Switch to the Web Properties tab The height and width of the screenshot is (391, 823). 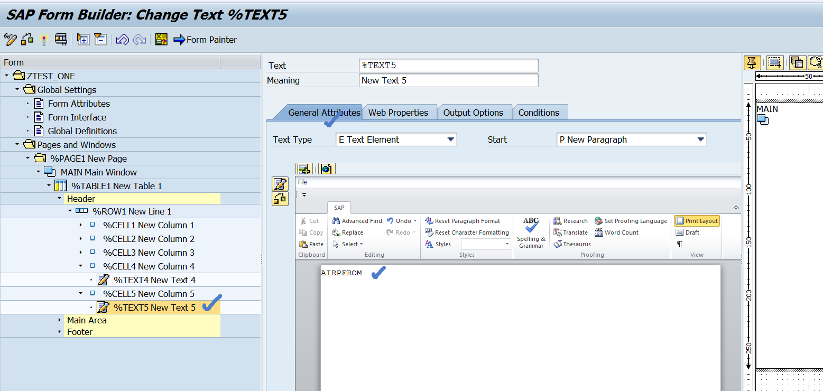coord(399,113)
